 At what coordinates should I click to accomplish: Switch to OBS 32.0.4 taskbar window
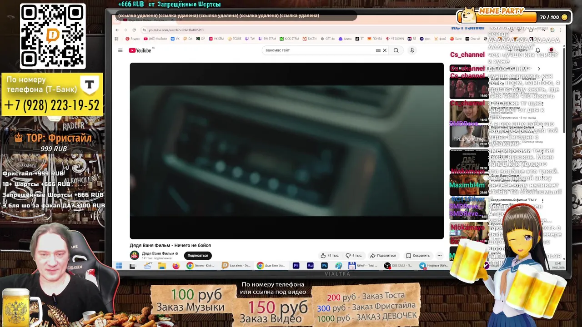click(399, 266)
